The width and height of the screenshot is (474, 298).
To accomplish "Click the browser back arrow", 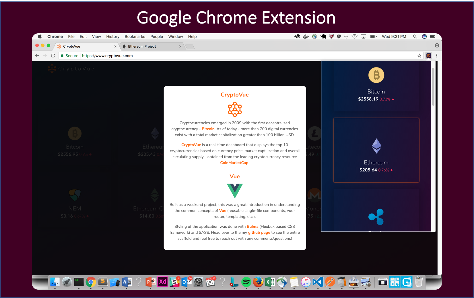I will [x=37, y=56].
